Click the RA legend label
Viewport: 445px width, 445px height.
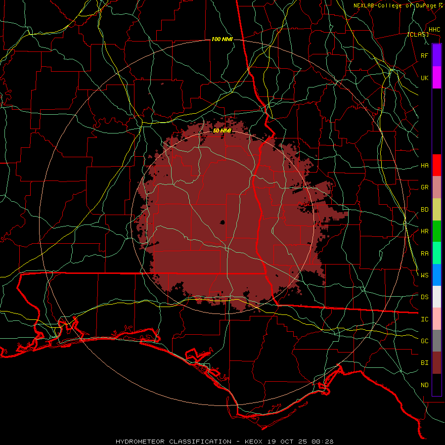tap(424, 254)
